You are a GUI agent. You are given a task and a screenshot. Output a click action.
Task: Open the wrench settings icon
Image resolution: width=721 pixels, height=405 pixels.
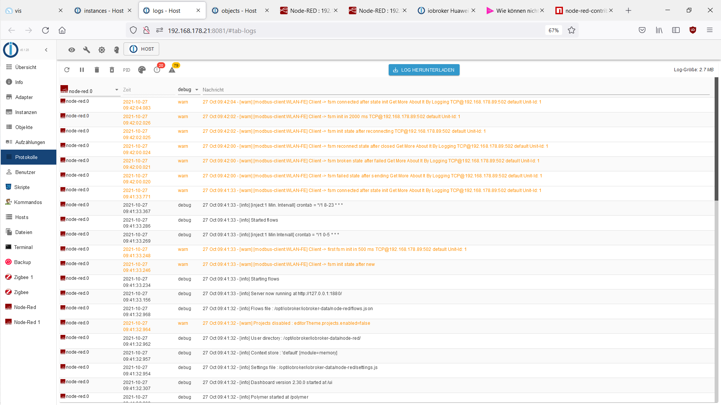87,49
